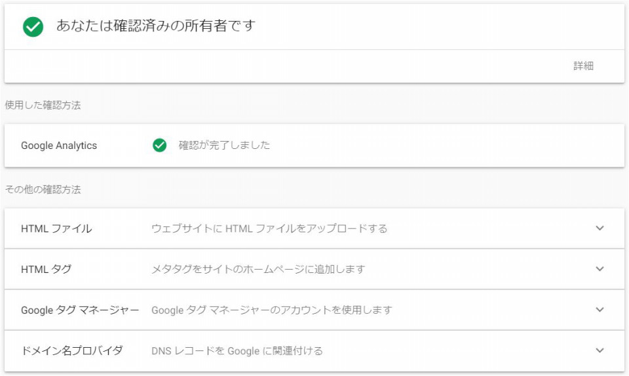Click the green verified-owner checkmark icon
Viewport: 629px width, 376px height.
33,27
